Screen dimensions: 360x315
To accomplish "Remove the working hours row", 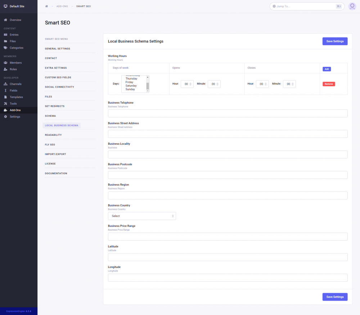I will coord(329,84).
